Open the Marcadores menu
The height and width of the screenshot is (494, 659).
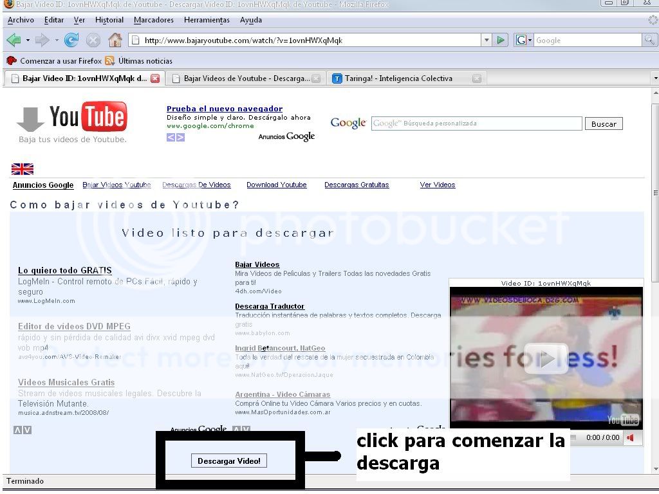coord(153,20)
